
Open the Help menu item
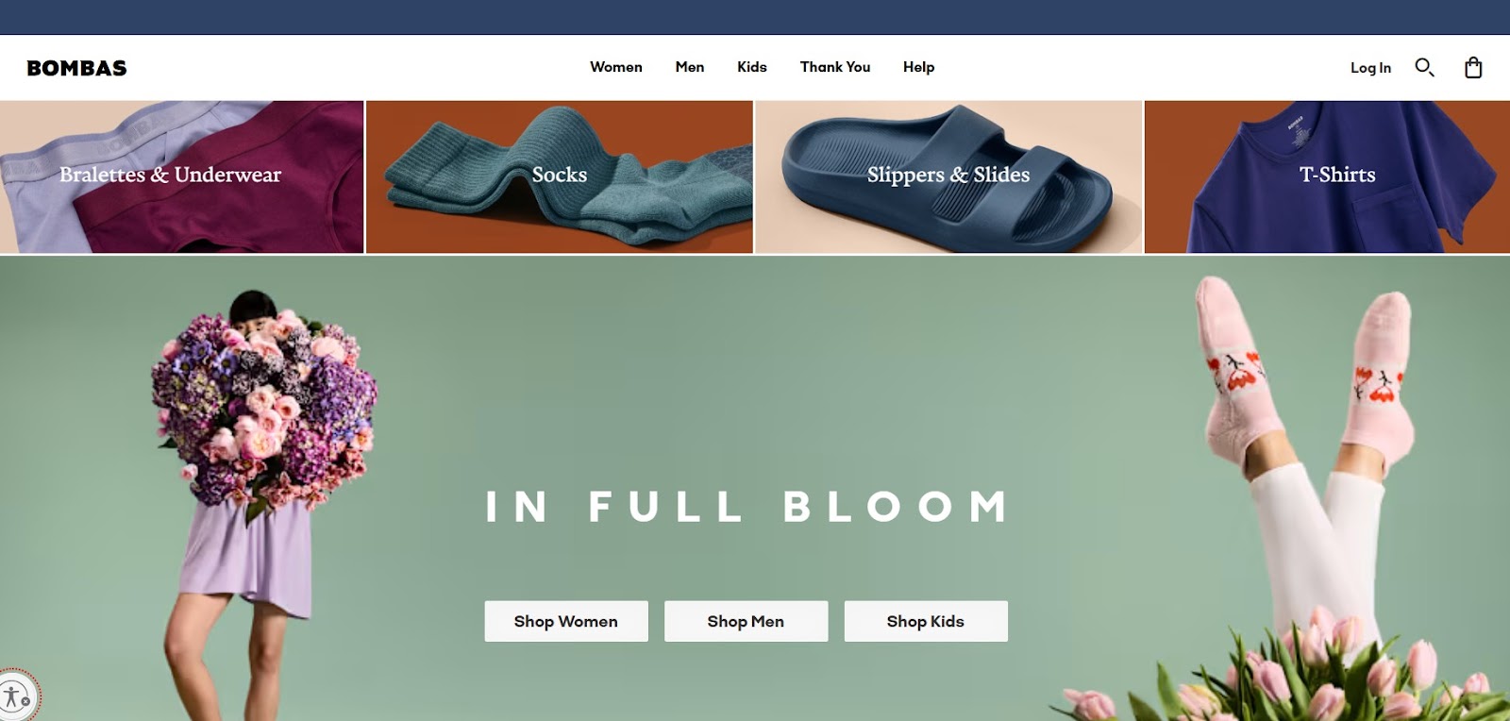click(x=918, y=67)
